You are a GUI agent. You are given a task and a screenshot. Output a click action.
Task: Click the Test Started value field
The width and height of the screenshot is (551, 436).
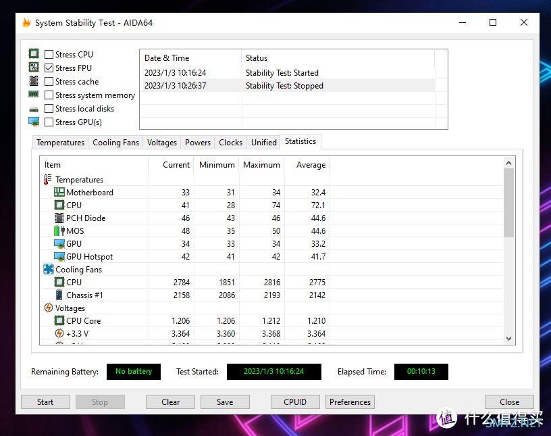[x=274, y=372]
